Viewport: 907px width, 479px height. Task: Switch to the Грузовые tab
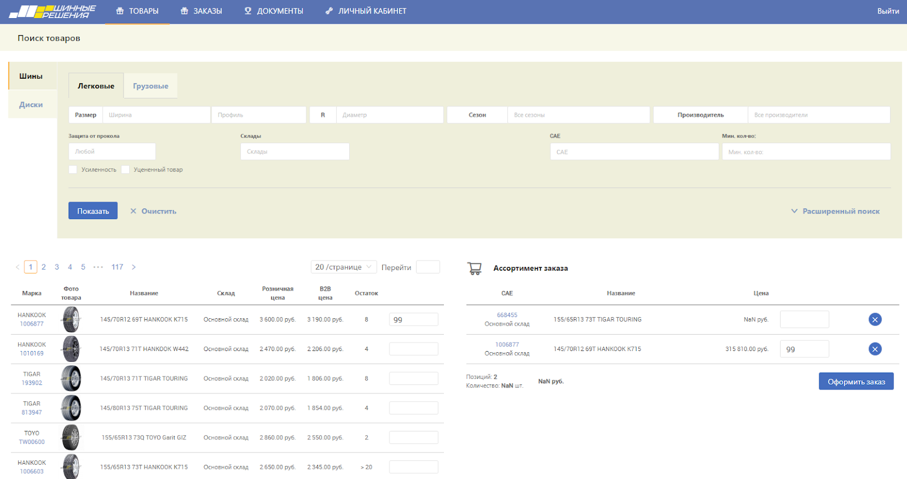point(151,86)
